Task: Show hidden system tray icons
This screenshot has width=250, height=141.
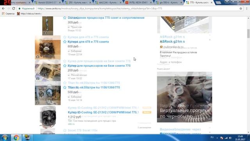Action: (217, 137)
